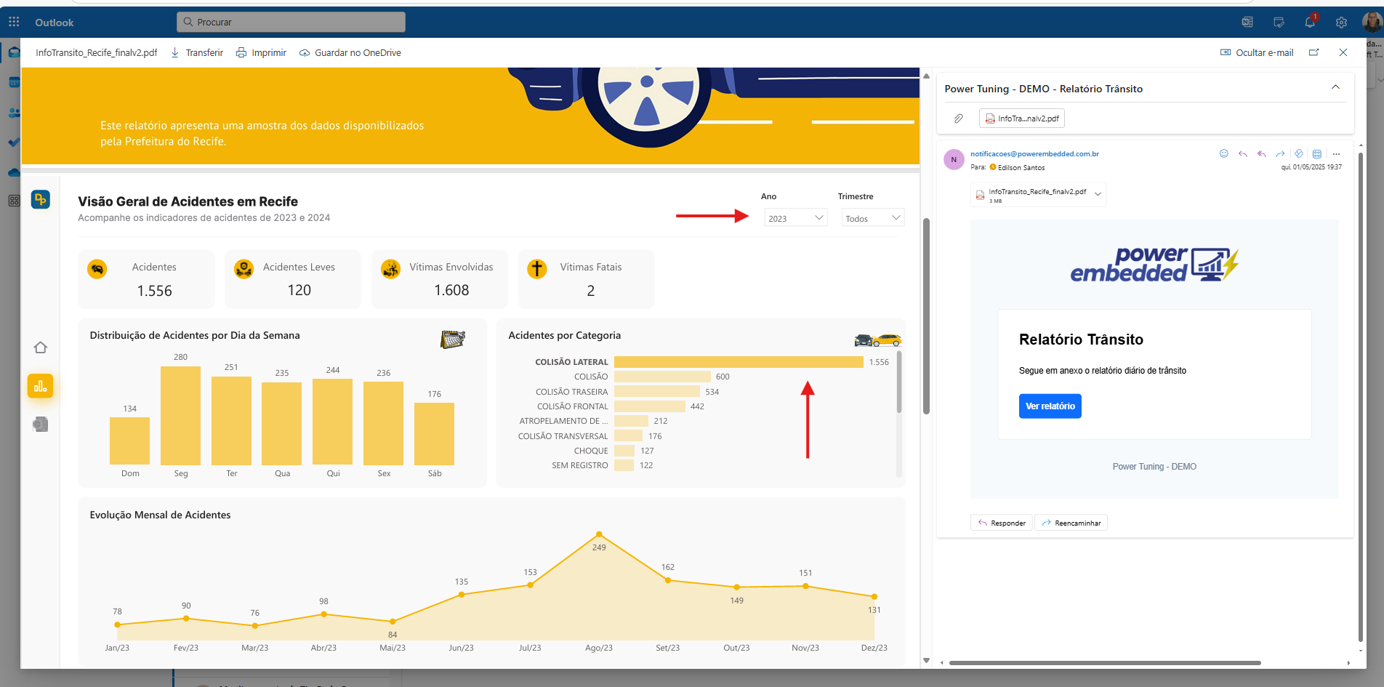Image resolution: width=1384 pixels, height=687 pixels.
Task: Open the My Day calendar-check icon
Action: pyautogui.click(x=1279, y=23)
